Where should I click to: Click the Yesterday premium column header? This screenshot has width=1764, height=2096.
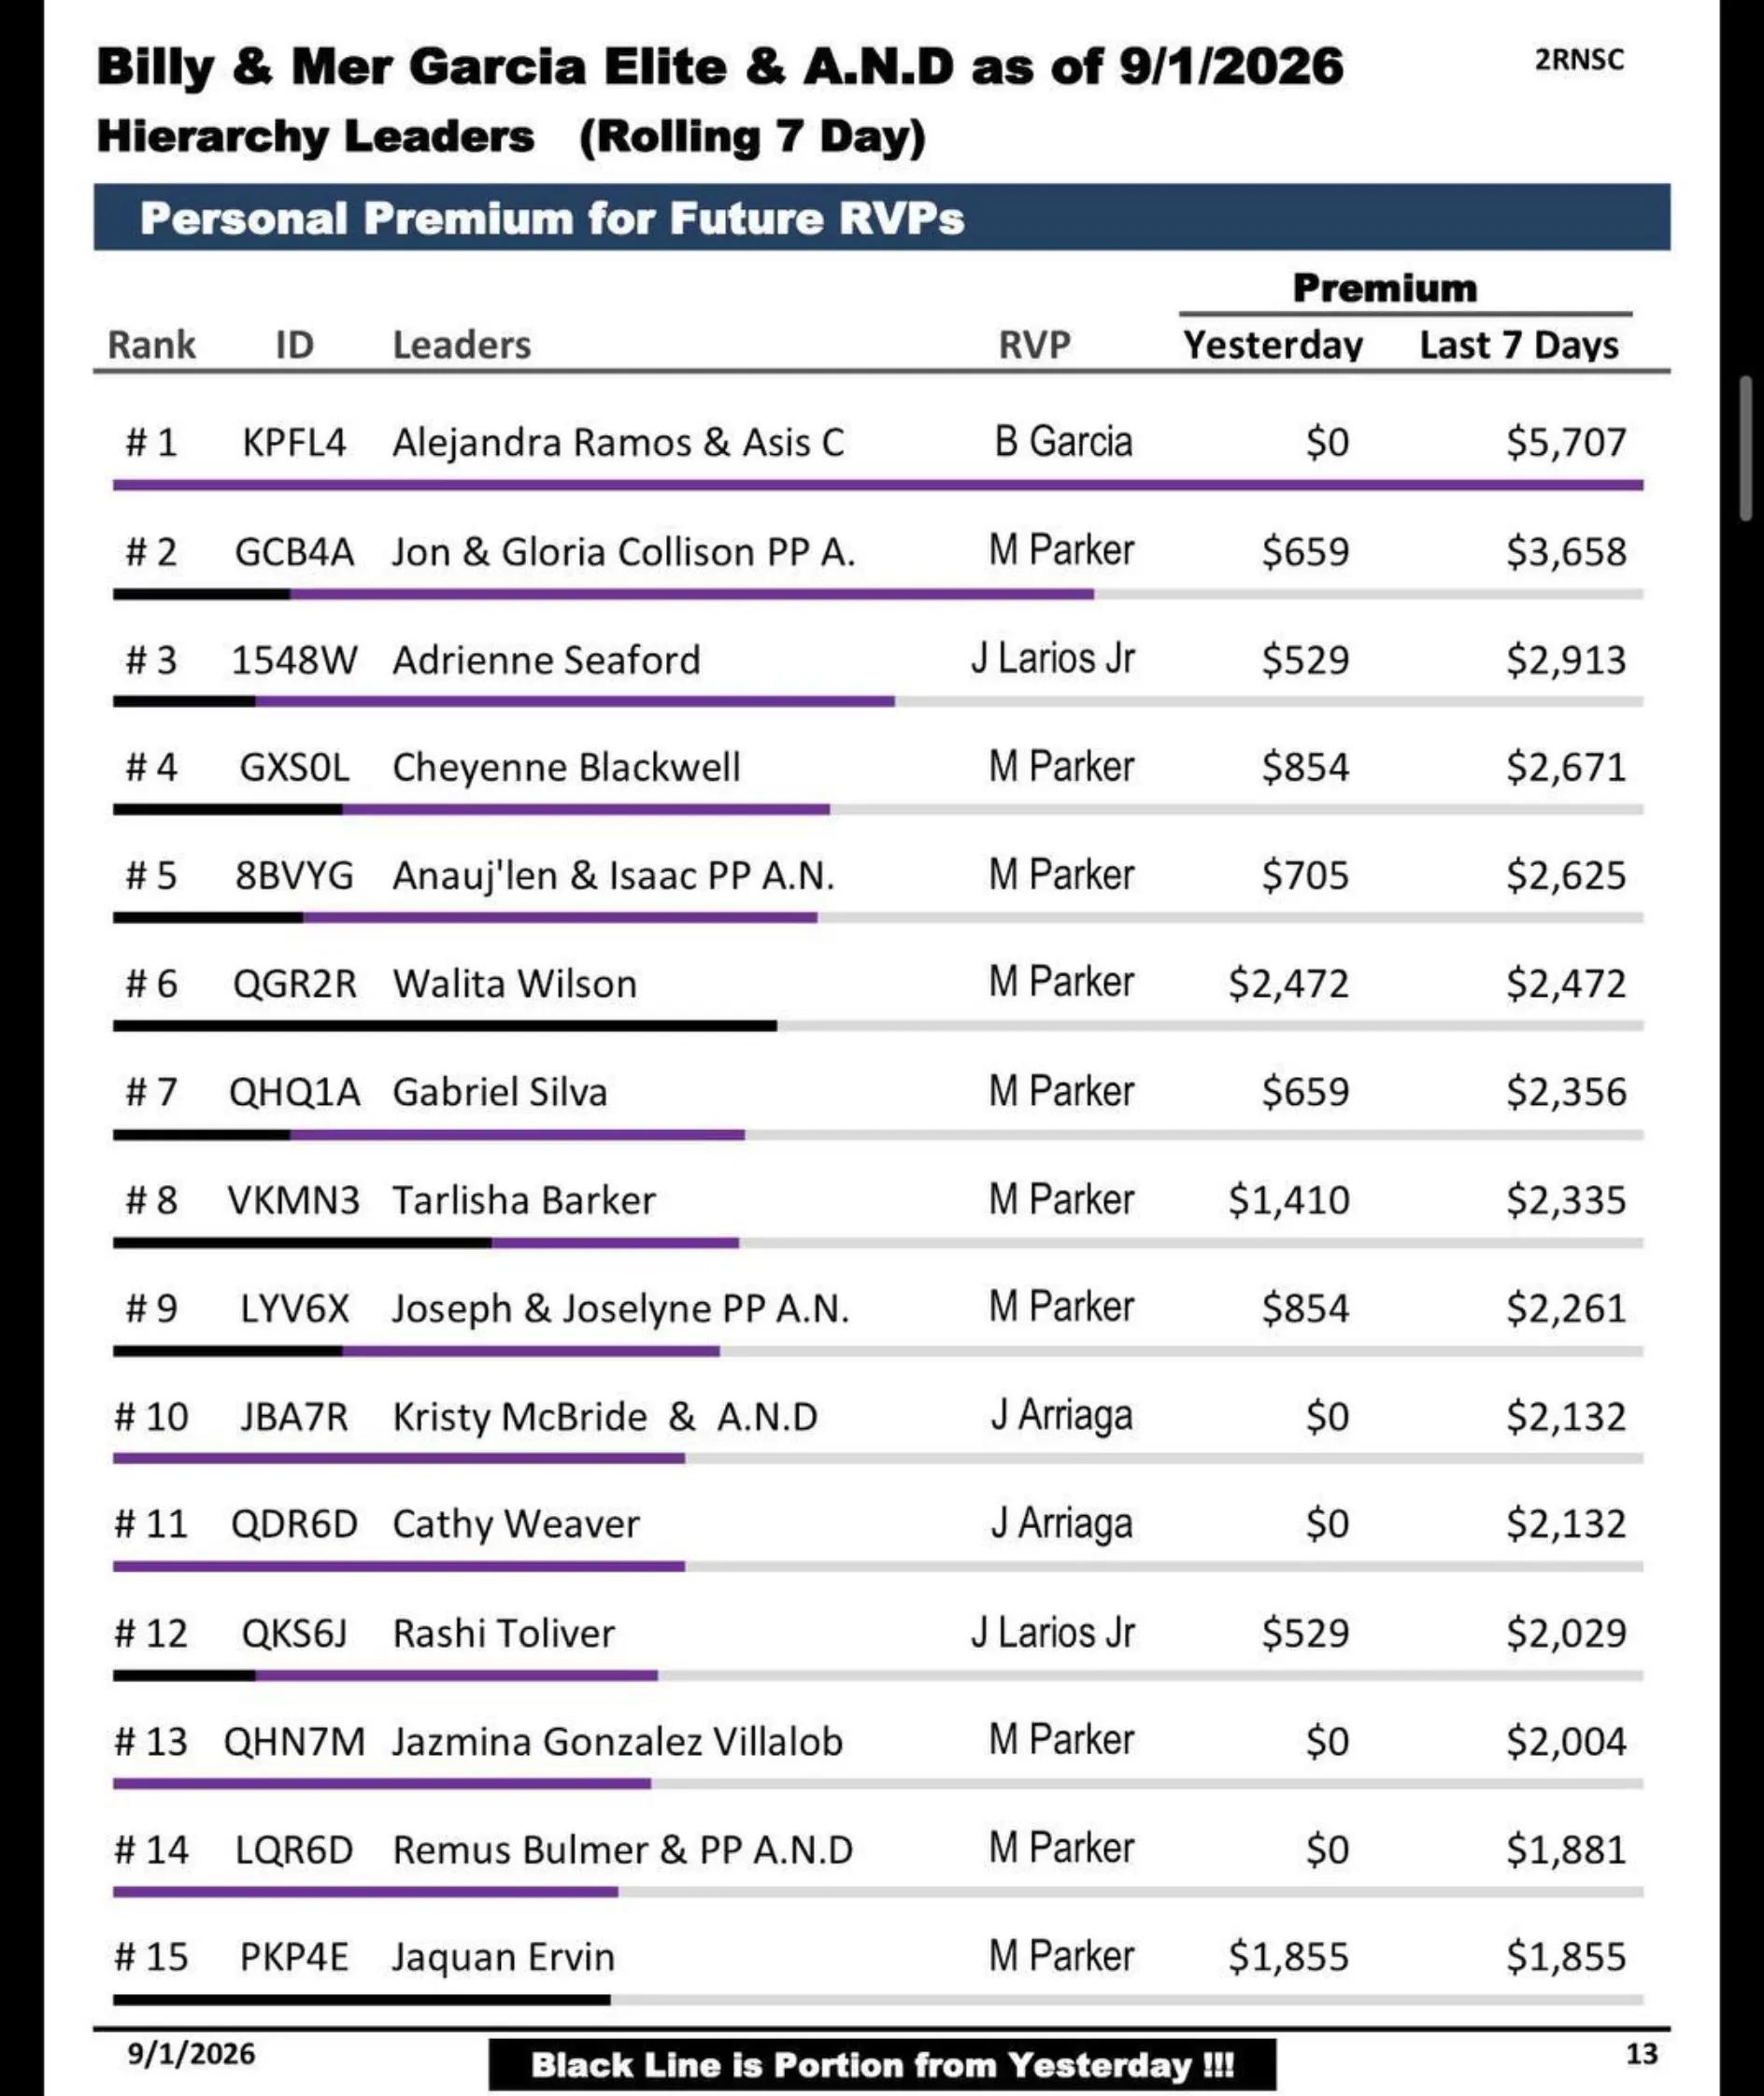coord(1272,345)
